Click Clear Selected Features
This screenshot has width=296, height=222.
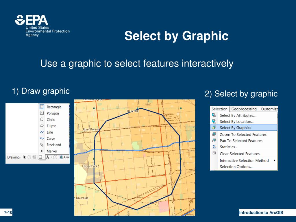coord(244,154)
